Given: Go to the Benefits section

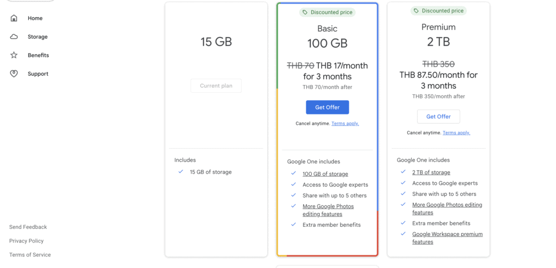Looking at the screenshot, I should pyautogui.click(x=39, y=55).
